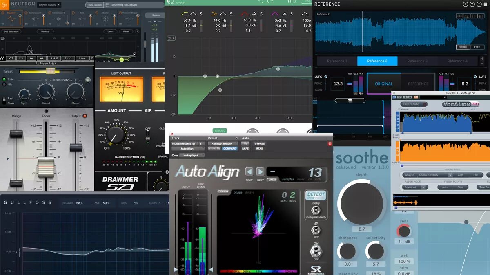490x275 pixels.
Task: Select the Ride radio option in Vocal Rider
Action: point(4,79)
